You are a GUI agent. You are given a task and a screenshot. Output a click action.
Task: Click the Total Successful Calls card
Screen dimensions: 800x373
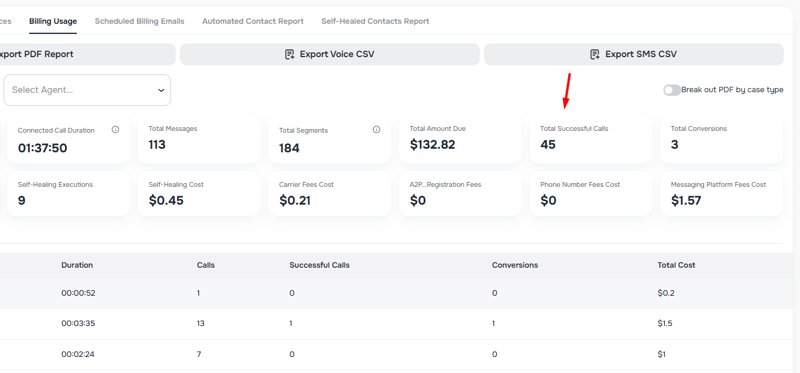(590, 139)
